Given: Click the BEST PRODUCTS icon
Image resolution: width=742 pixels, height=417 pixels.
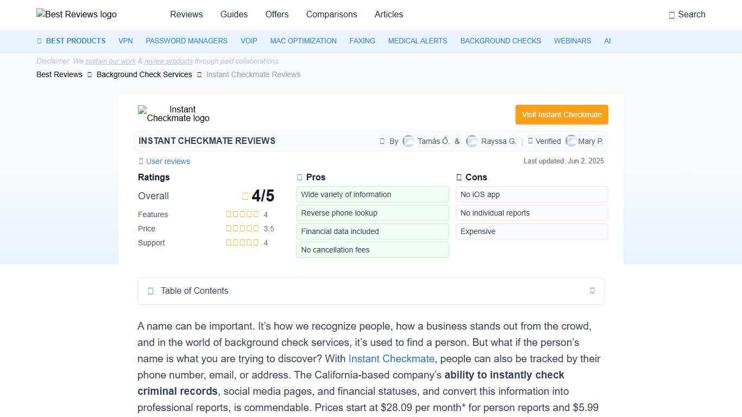Looking at the screenshot, I should pos(39,41).
